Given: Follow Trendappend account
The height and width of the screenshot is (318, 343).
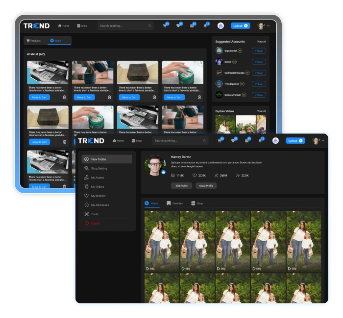Looking at the screenshot, I should click(259, 84).
